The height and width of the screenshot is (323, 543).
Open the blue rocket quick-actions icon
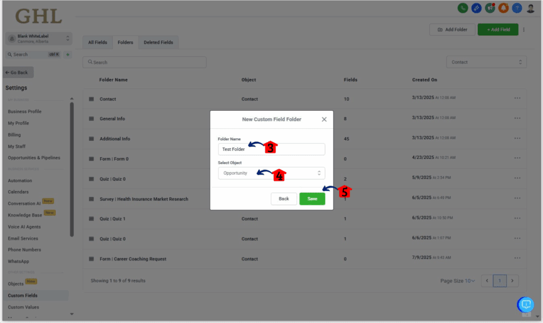click(x=476, y=8)
